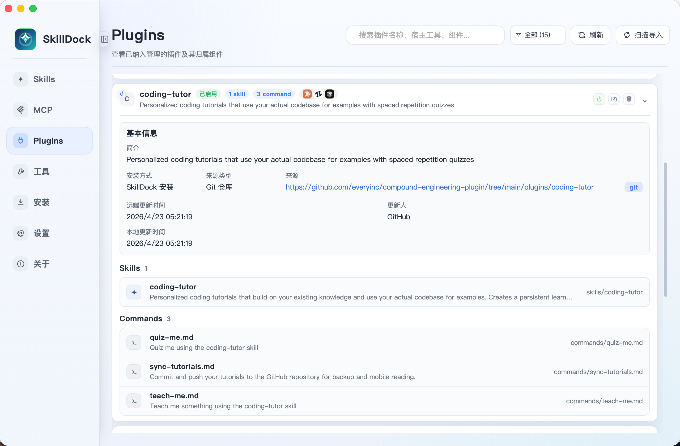Click the 已启用 status badge
The height and width of the screenshot is (446, 680).
tap(208, 94)
